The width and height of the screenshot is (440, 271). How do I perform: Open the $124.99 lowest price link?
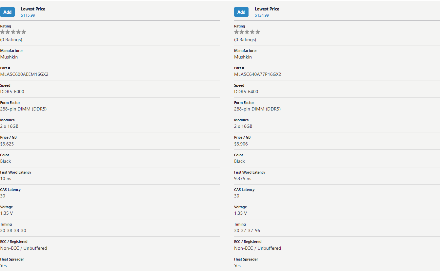[262, 15]
